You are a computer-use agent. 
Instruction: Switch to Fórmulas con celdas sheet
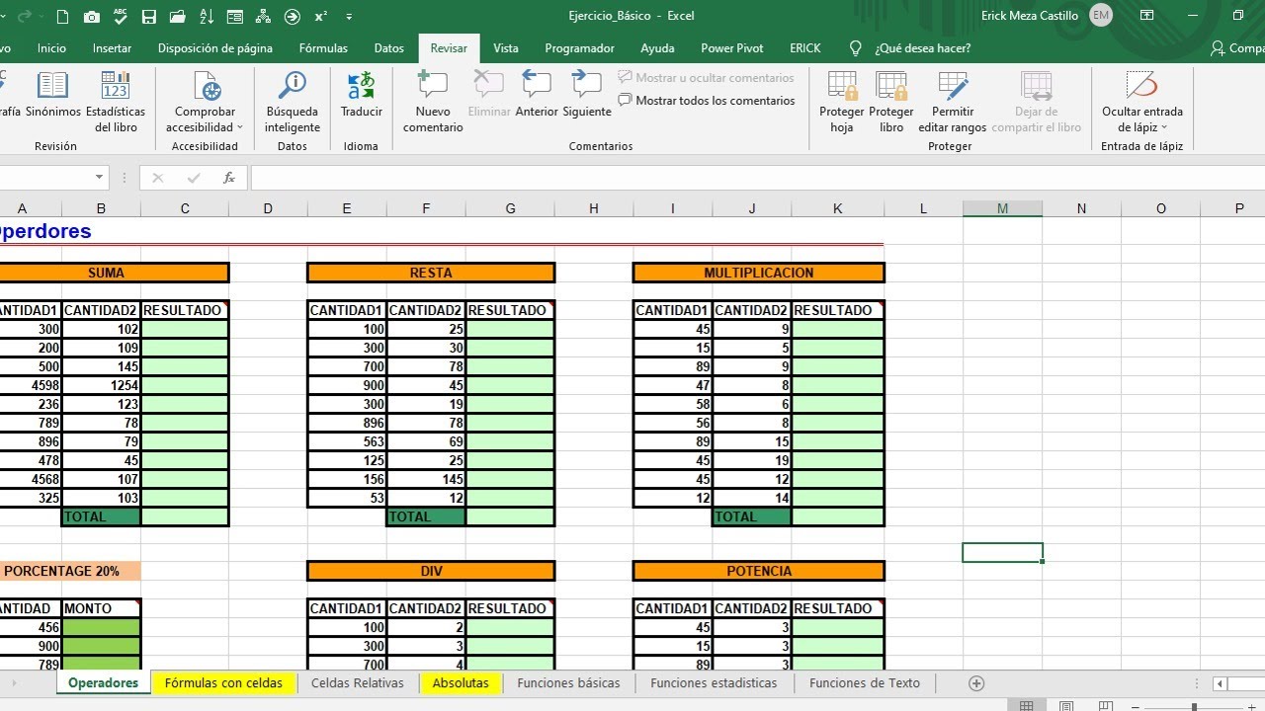[223, 683]
